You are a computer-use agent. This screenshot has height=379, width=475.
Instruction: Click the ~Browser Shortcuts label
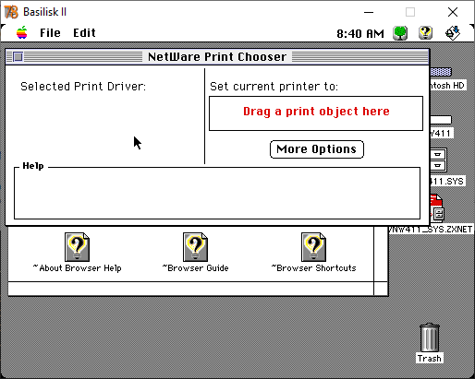pyautogui.click(x=313, y=268)
